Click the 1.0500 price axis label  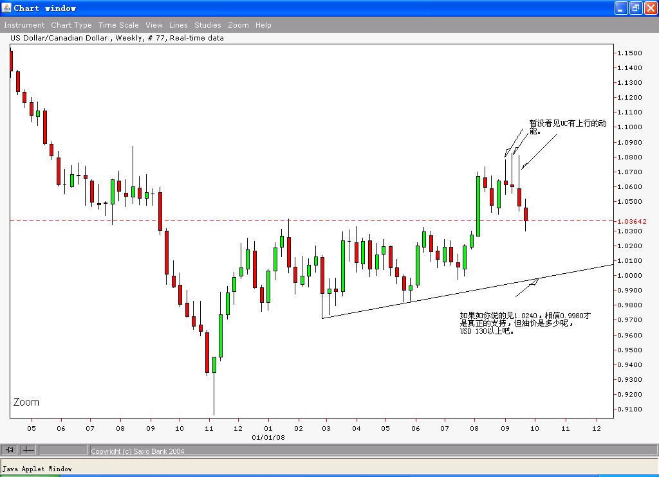629,202
